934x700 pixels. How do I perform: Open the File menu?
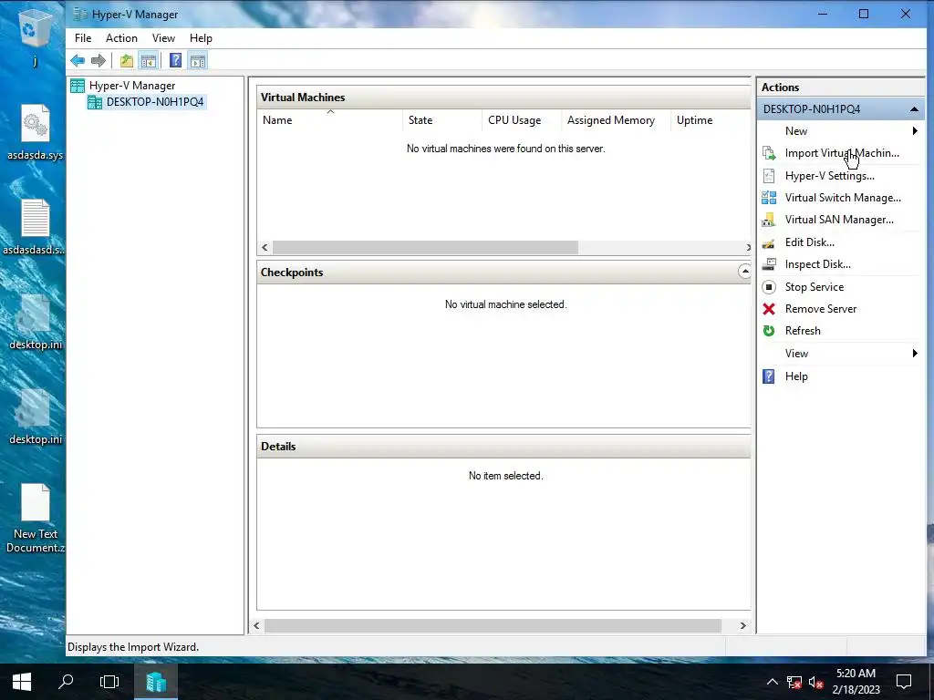point(83,38)
